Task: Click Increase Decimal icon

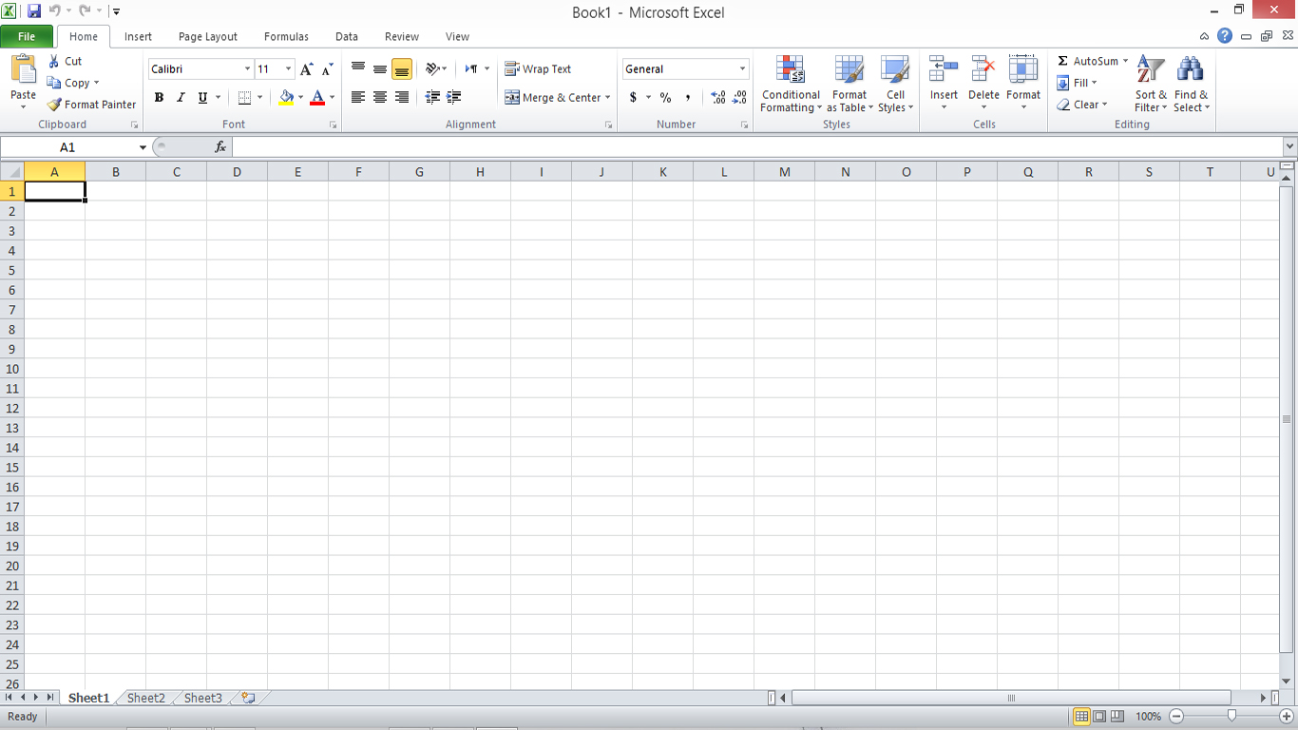Action: [717, 97]
